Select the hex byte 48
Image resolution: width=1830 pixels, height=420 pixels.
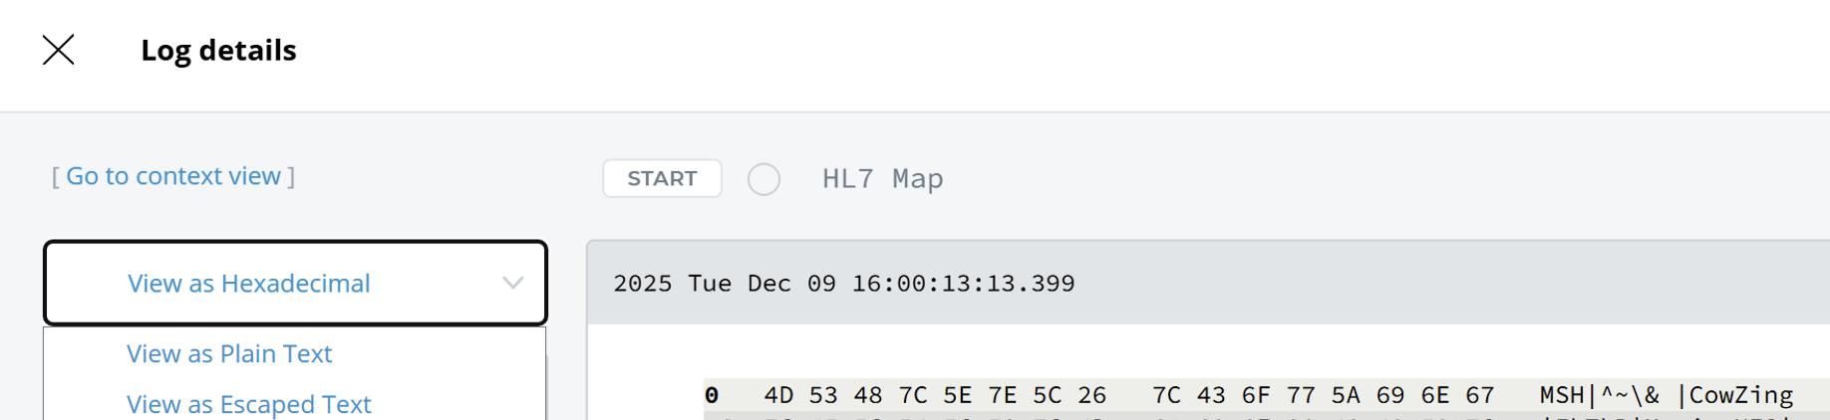(867, 395)
